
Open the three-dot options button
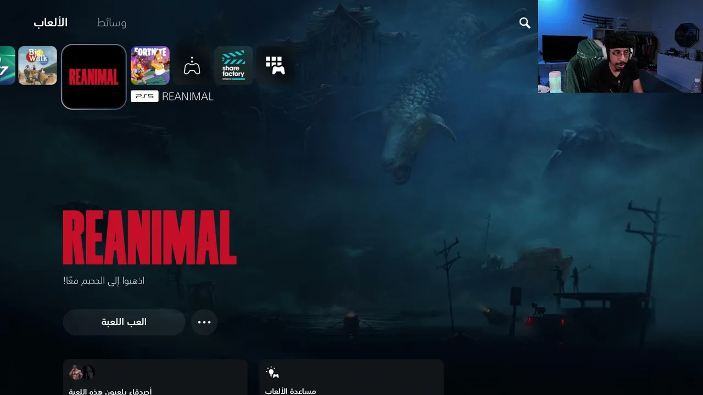click(x=204, y=322)
